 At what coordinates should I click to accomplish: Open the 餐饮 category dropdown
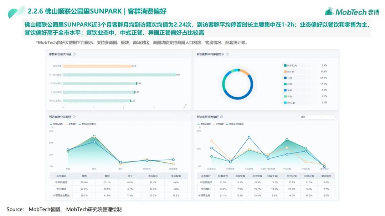[316, 117]
